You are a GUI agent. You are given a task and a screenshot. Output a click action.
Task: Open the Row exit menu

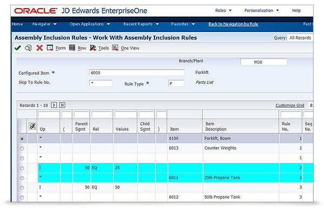tap(78, 48)
